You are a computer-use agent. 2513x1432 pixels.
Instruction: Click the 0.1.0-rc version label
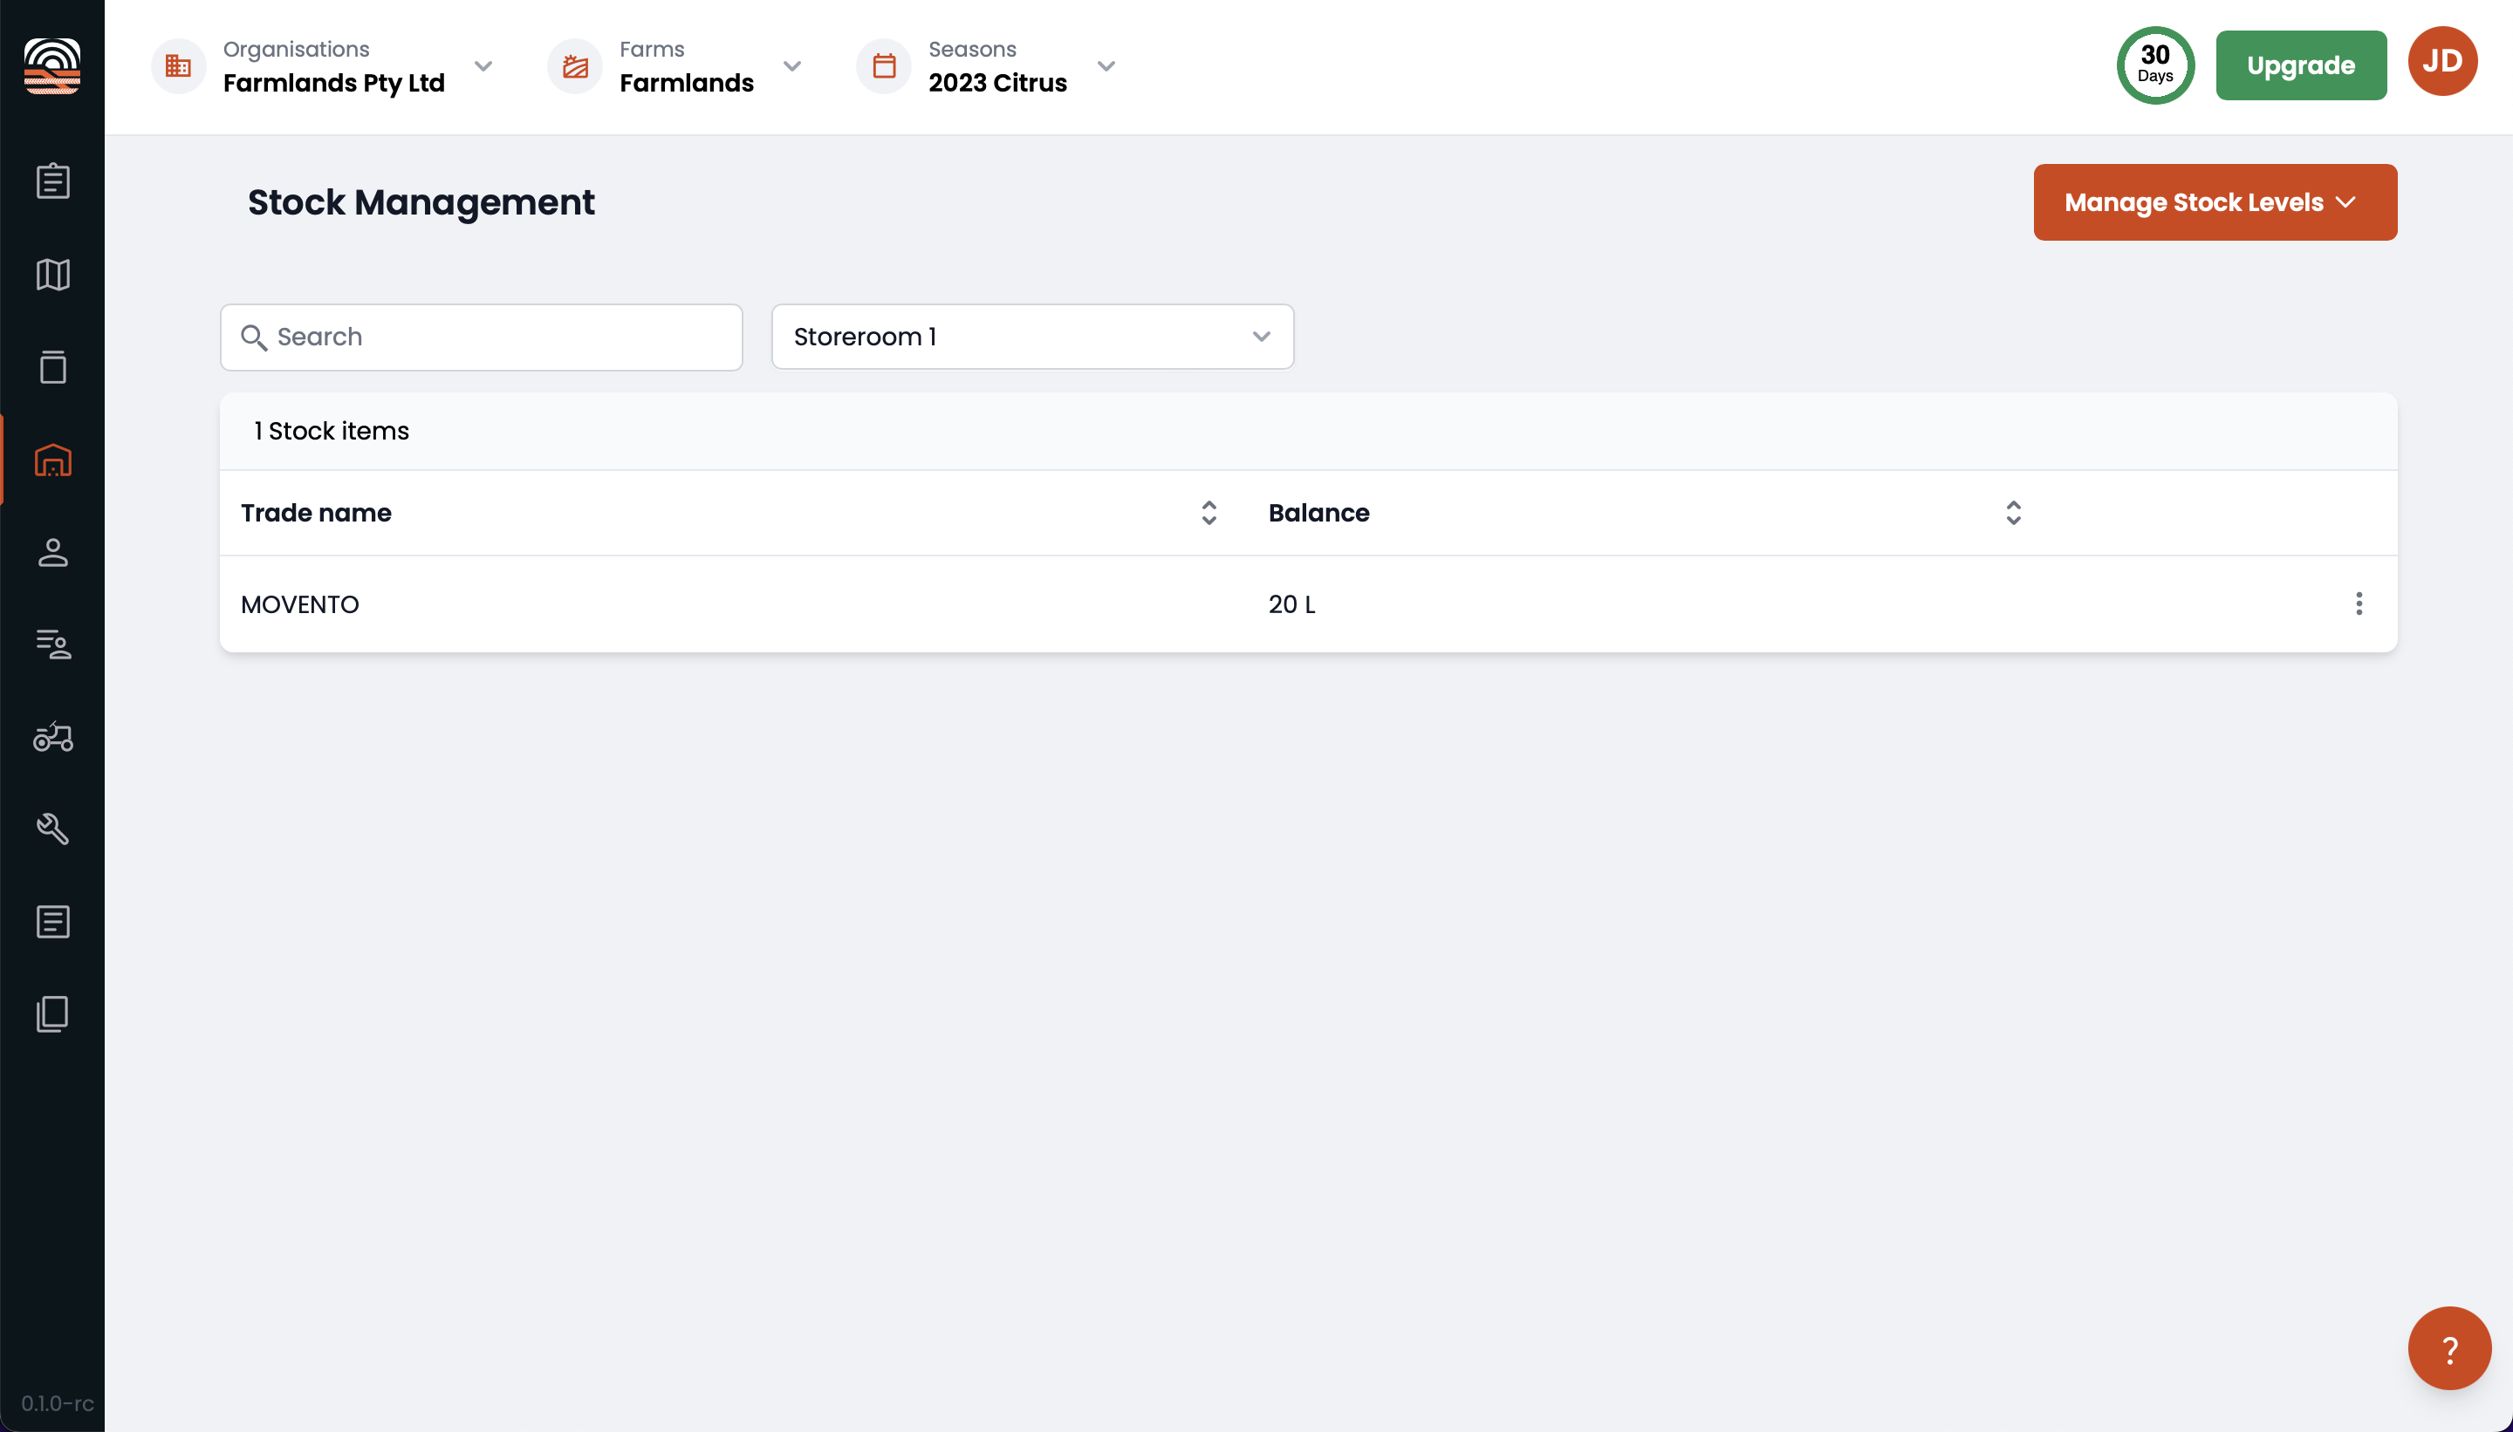(x=57, y=1403)
